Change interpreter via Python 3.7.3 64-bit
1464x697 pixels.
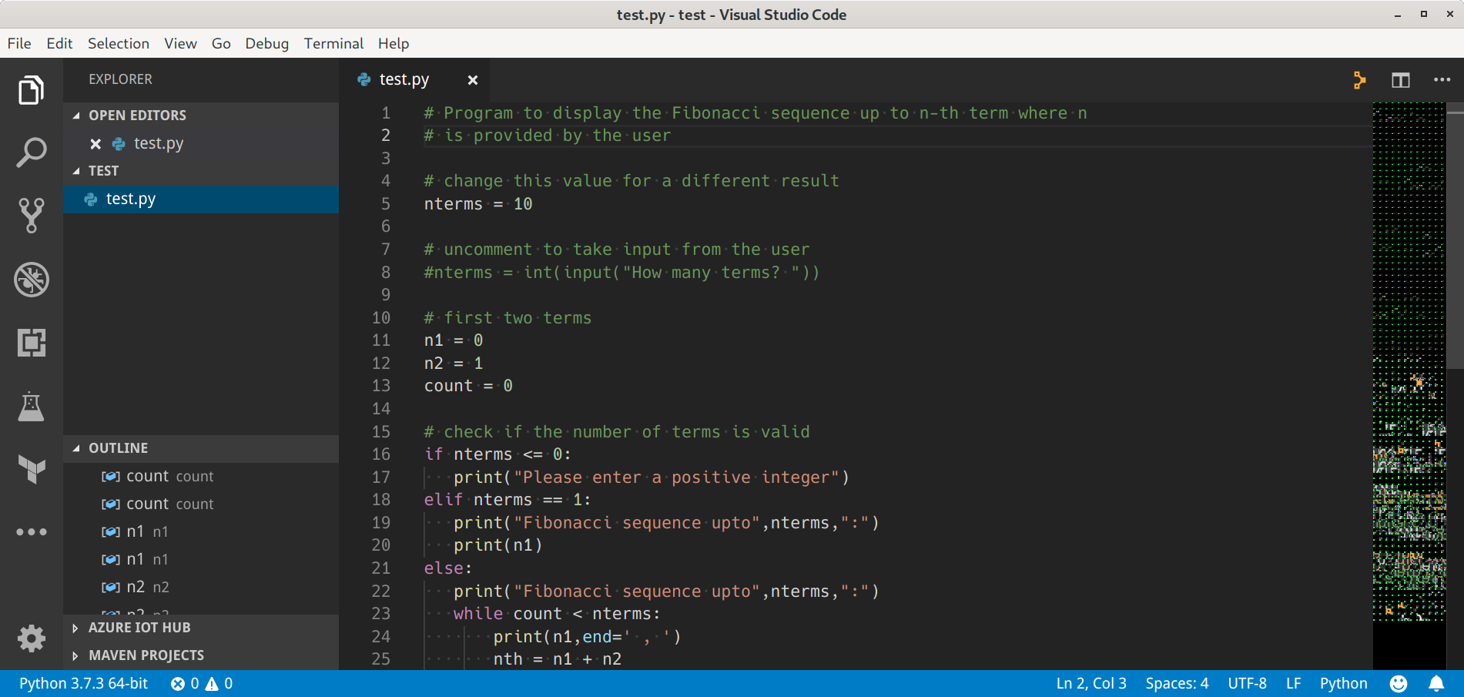coord(82,682)
